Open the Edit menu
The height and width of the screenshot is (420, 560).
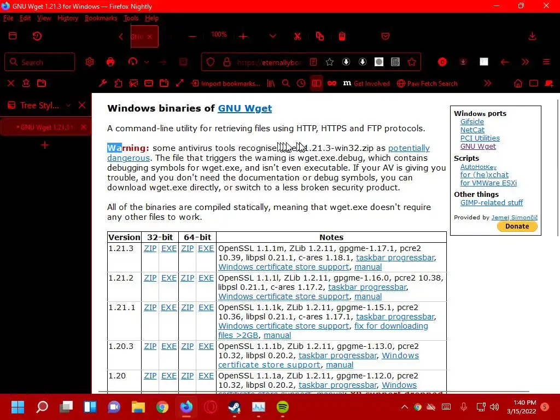click(25, 18)
